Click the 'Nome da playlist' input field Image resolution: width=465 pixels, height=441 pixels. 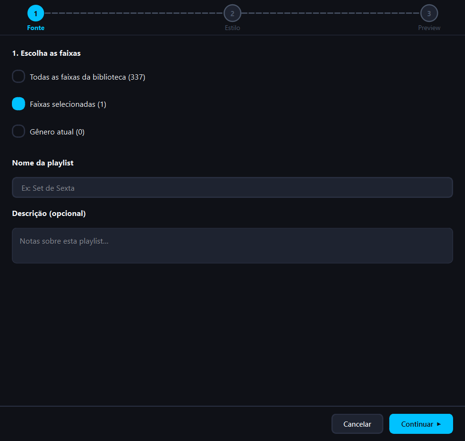pos(232,187)
